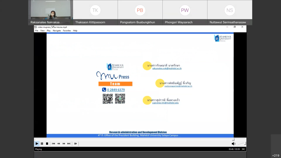Screen dimensions: 281x158
Task: Skip to previous track icon
Action: pos(54,143)
